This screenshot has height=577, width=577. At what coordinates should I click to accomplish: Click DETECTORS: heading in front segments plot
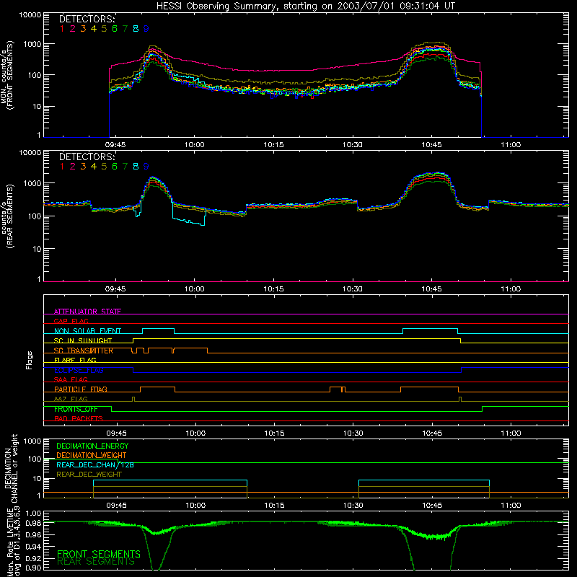87,19
